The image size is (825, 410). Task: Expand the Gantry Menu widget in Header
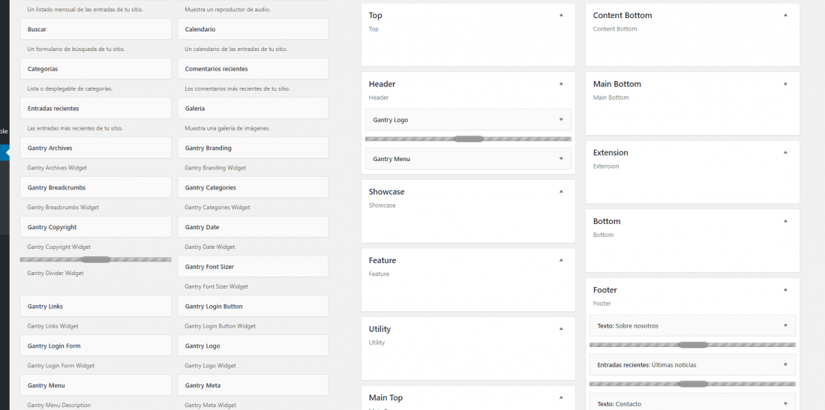point(561,159)
